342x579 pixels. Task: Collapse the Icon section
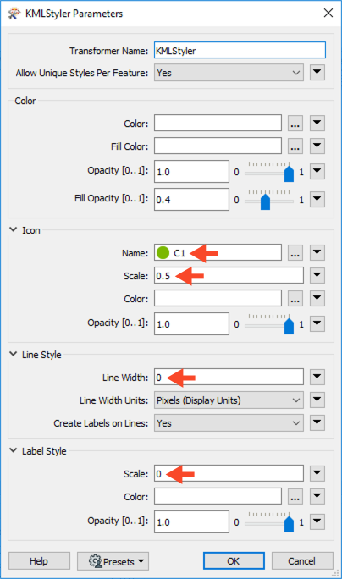click(14, 229)
